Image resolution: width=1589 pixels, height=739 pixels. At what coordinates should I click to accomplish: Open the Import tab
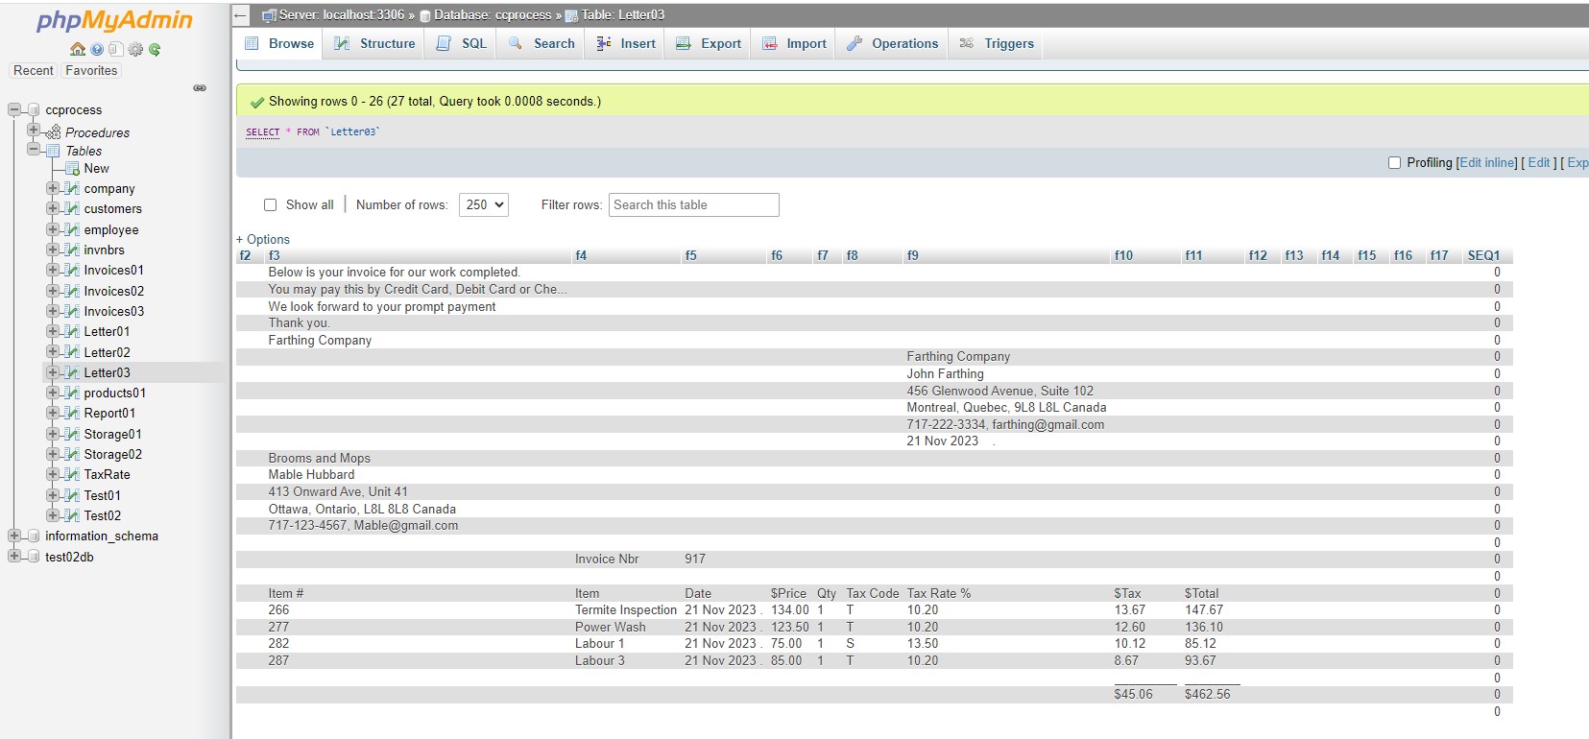click(794, 44)
